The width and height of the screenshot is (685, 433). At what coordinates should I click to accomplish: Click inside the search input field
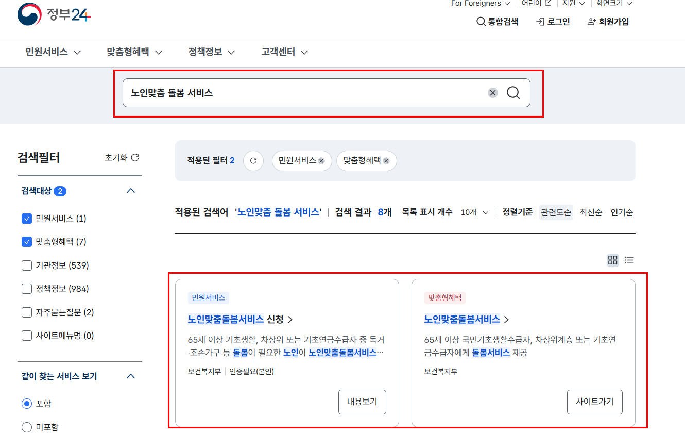[x=309, y=93]
